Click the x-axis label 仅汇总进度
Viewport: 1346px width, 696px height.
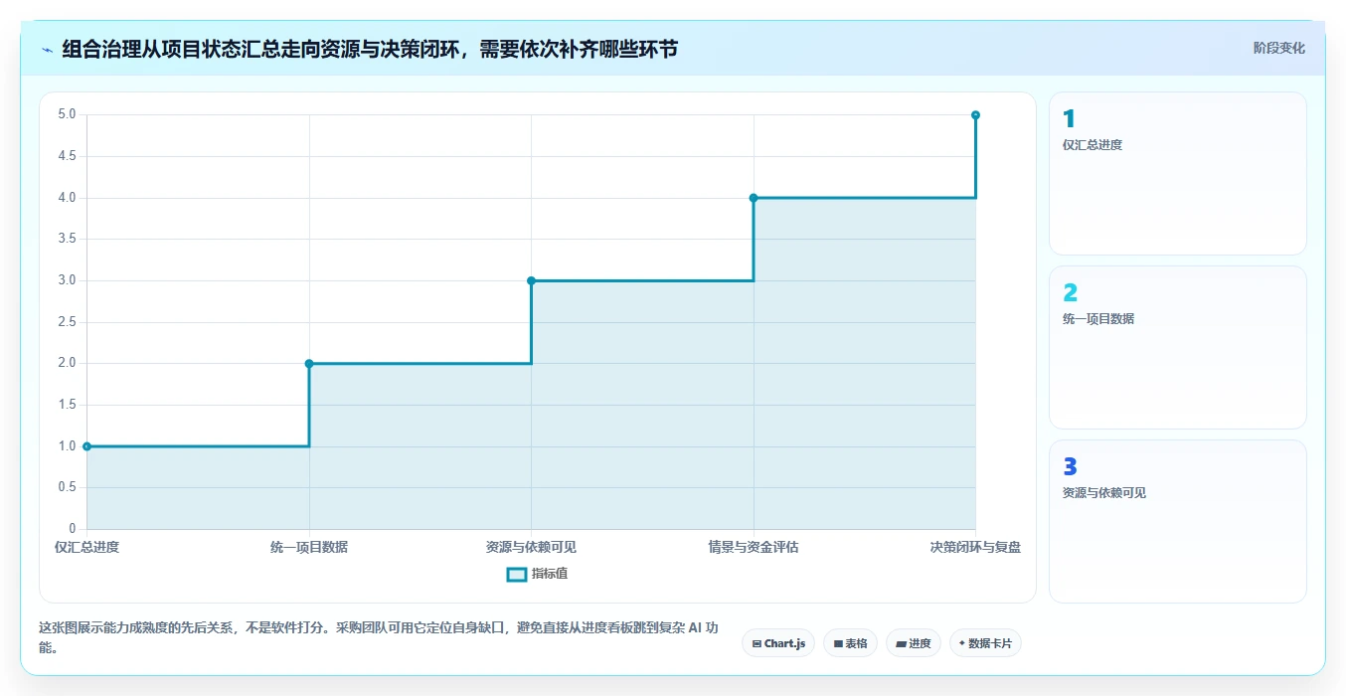[x=86, y=547]
